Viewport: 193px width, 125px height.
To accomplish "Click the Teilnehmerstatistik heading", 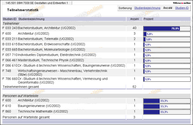I will pos(23,10).
